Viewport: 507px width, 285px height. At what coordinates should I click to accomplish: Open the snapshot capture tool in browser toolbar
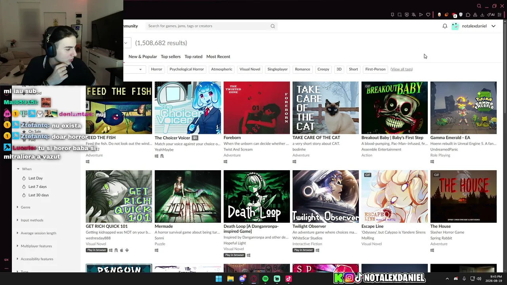click(400, 15)
